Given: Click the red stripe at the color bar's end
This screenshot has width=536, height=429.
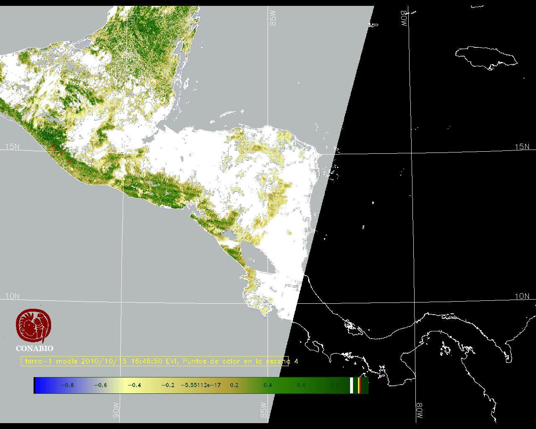Looking at the screenshot, I should click(x=359, y=385).
